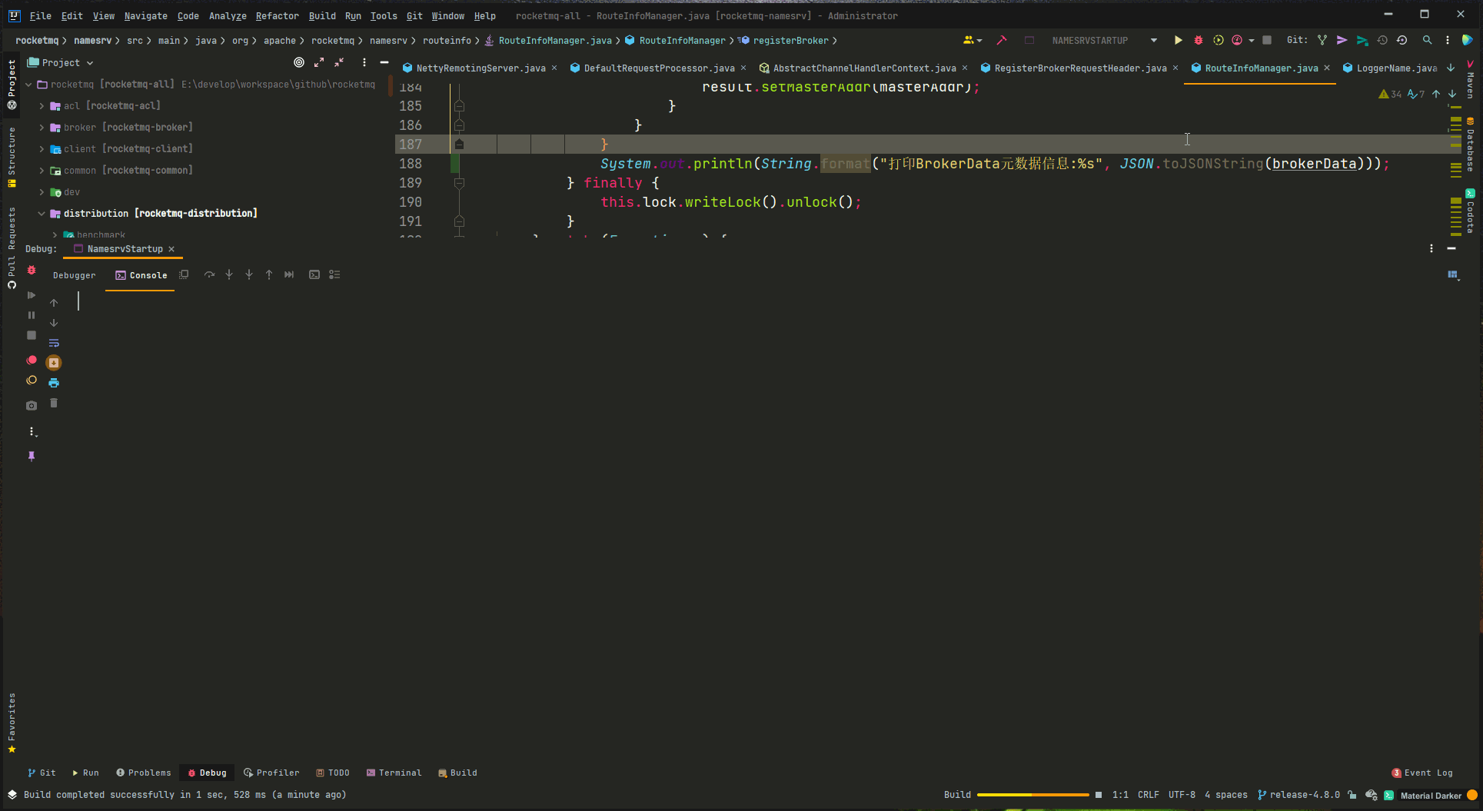Toggle scroll to end in console
This screenshot has width=1483, height=811.
pos(54,363)
